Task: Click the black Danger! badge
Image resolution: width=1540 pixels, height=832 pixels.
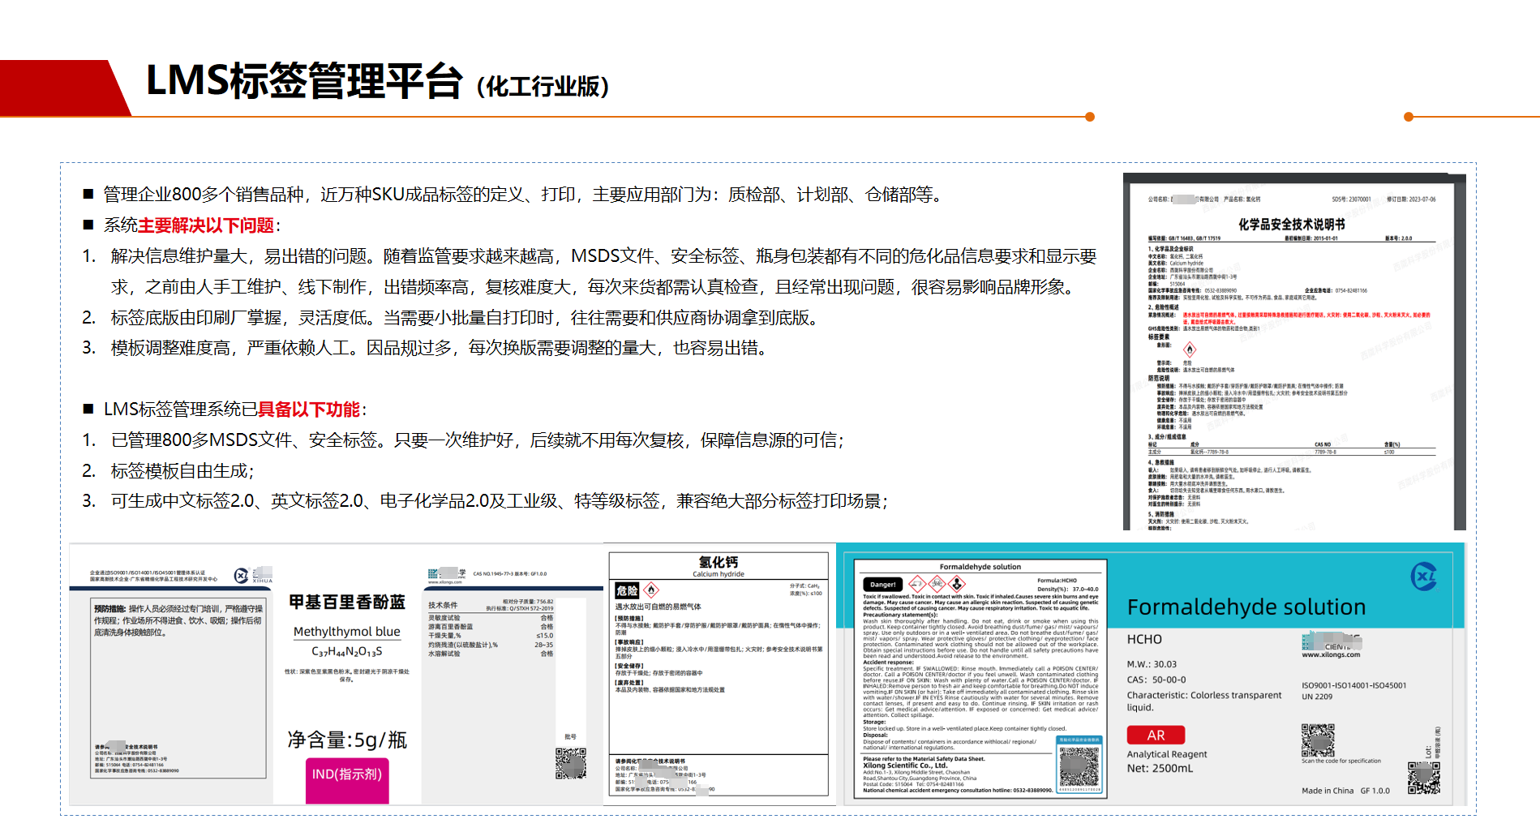Action: pos(882,584)
